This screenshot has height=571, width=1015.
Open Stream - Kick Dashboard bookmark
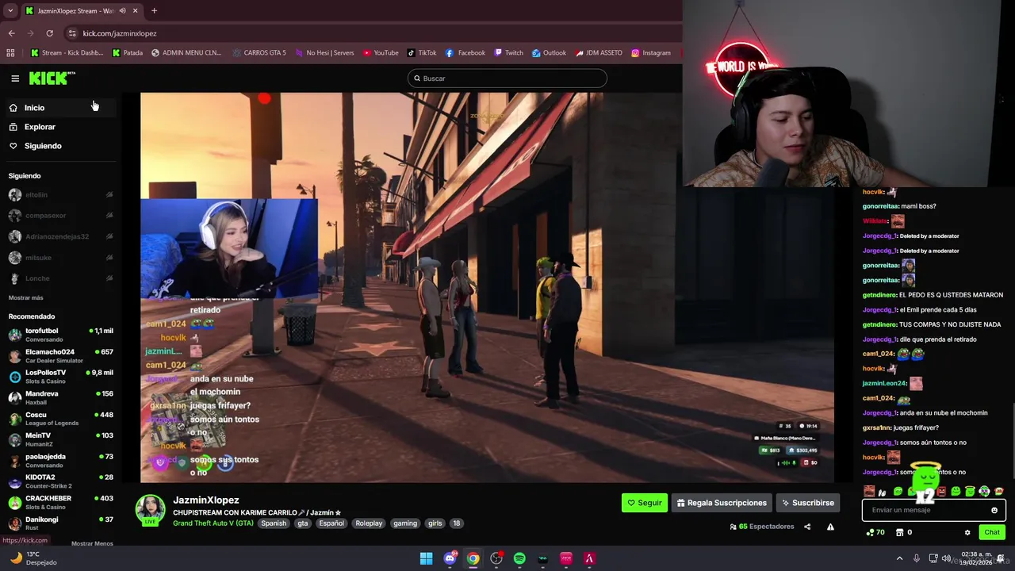[67, 53]
